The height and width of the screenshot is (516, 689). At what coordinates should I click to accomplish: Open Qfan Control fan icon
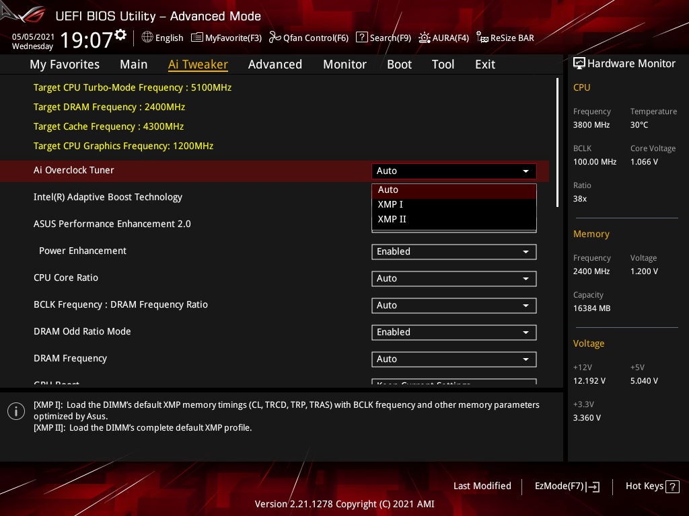coord(275,38)
